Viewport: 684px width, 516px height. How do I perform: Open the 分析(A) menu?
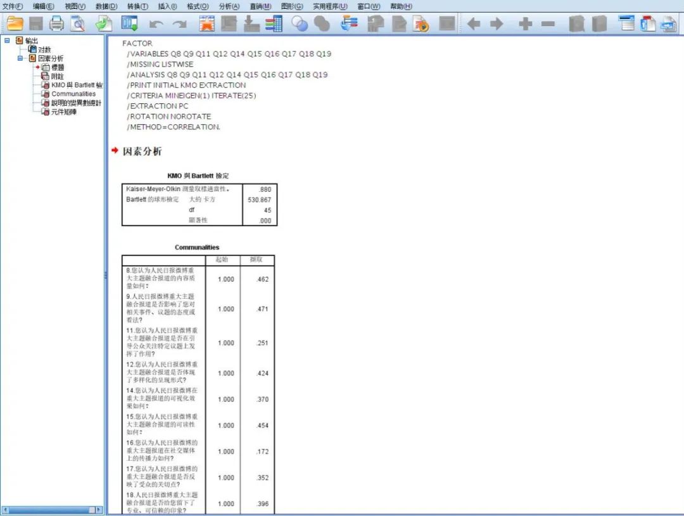229,6
